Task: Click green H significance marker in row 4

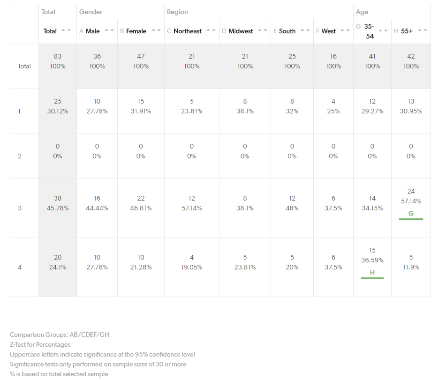Action: [x=372, y=272]
